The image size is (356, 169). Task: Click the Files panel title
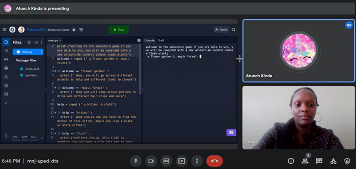pos(17,42)
